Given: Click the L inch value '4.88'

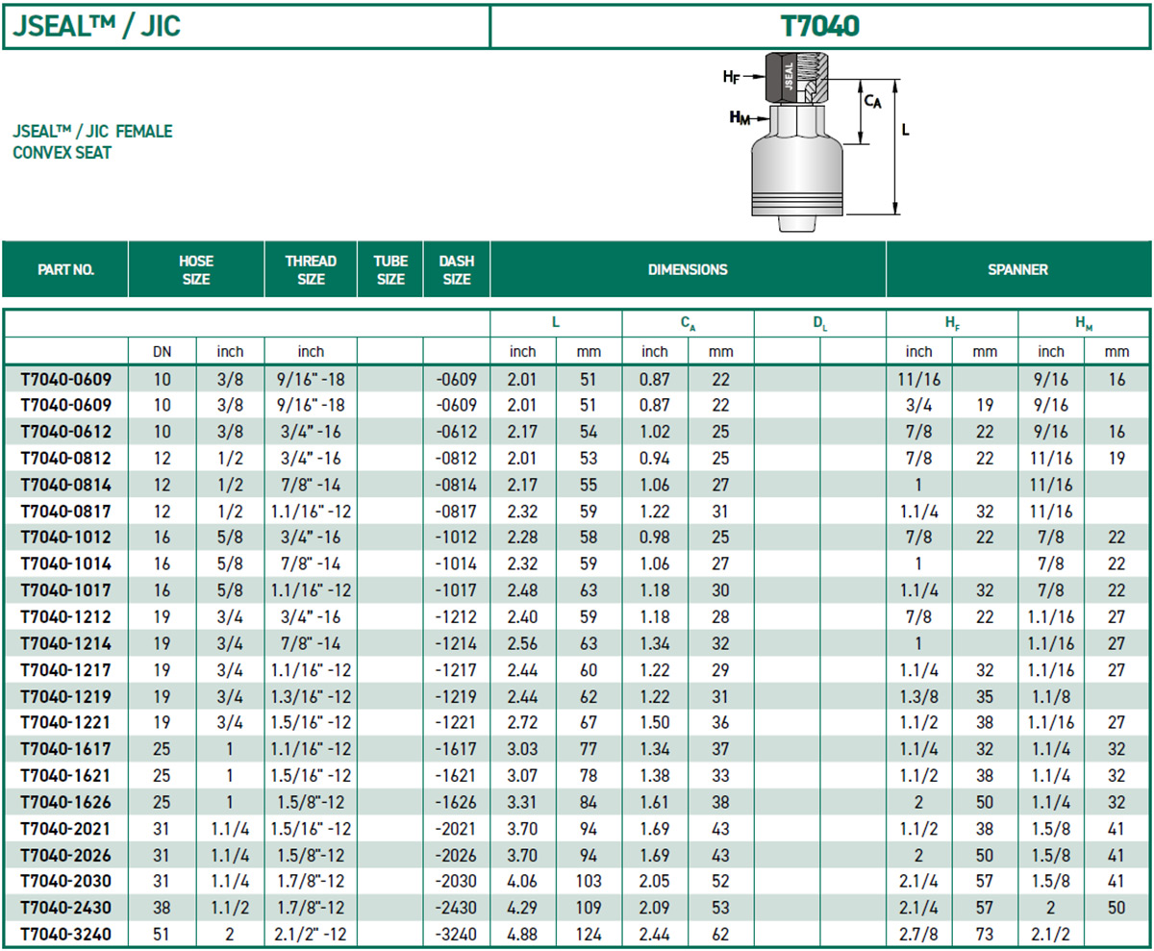Looking at the screenshot, I should [x=522, y=934].
